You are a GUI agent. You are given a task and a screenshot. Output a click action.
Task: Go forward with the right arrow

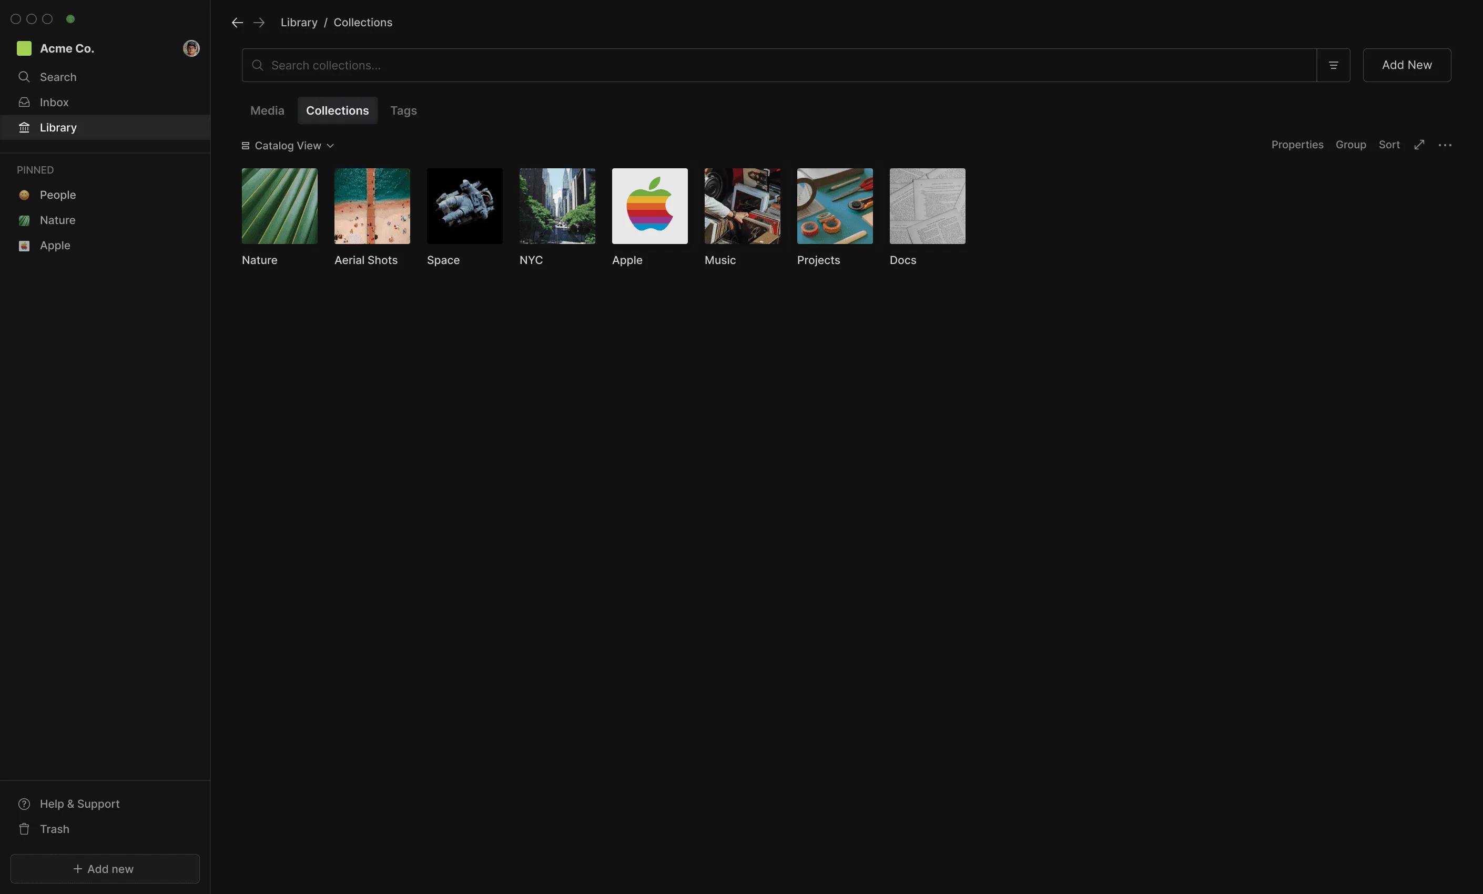click(259, 22)
